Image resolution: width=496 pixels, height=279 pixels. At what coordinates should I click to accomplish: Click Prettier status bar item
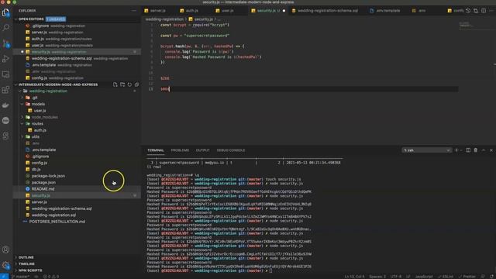click(467, 277)
